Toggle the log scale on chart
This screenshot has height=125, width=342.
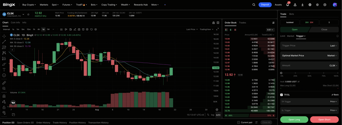(x=212, y=115)
